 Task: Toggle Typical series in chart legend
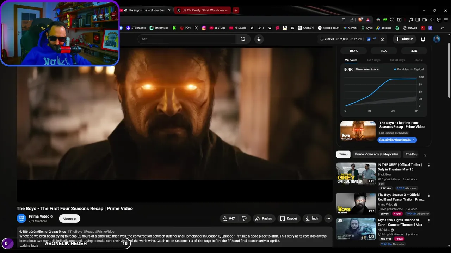[x=417, y=70]
